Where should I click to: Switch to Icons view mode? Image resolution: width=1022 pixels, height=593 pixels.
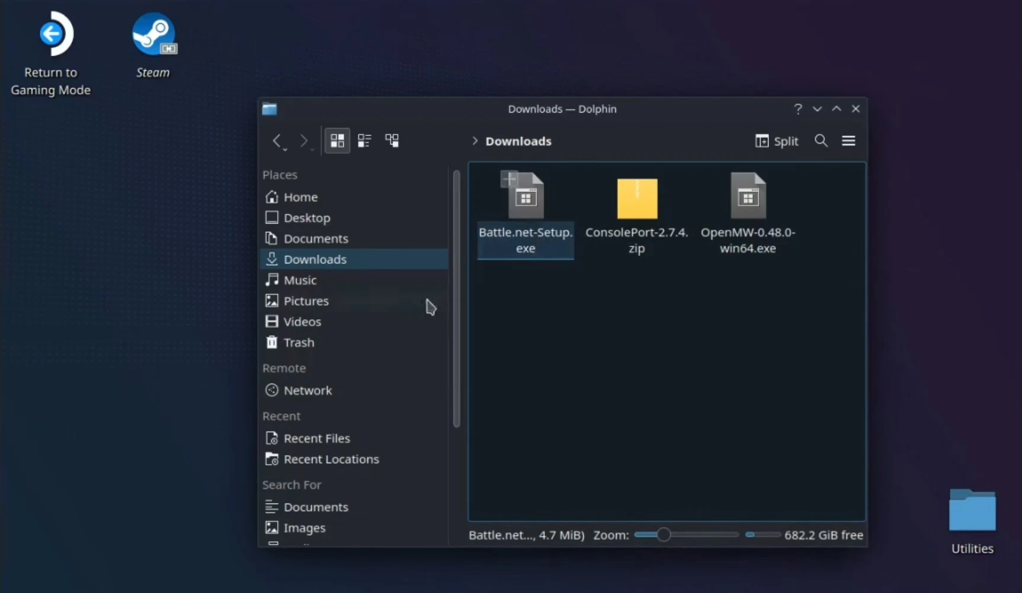337,141
